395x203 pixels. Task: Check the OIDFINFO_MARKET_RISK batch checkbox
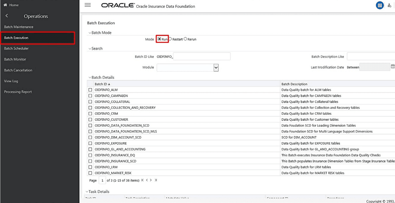point(90,173)
